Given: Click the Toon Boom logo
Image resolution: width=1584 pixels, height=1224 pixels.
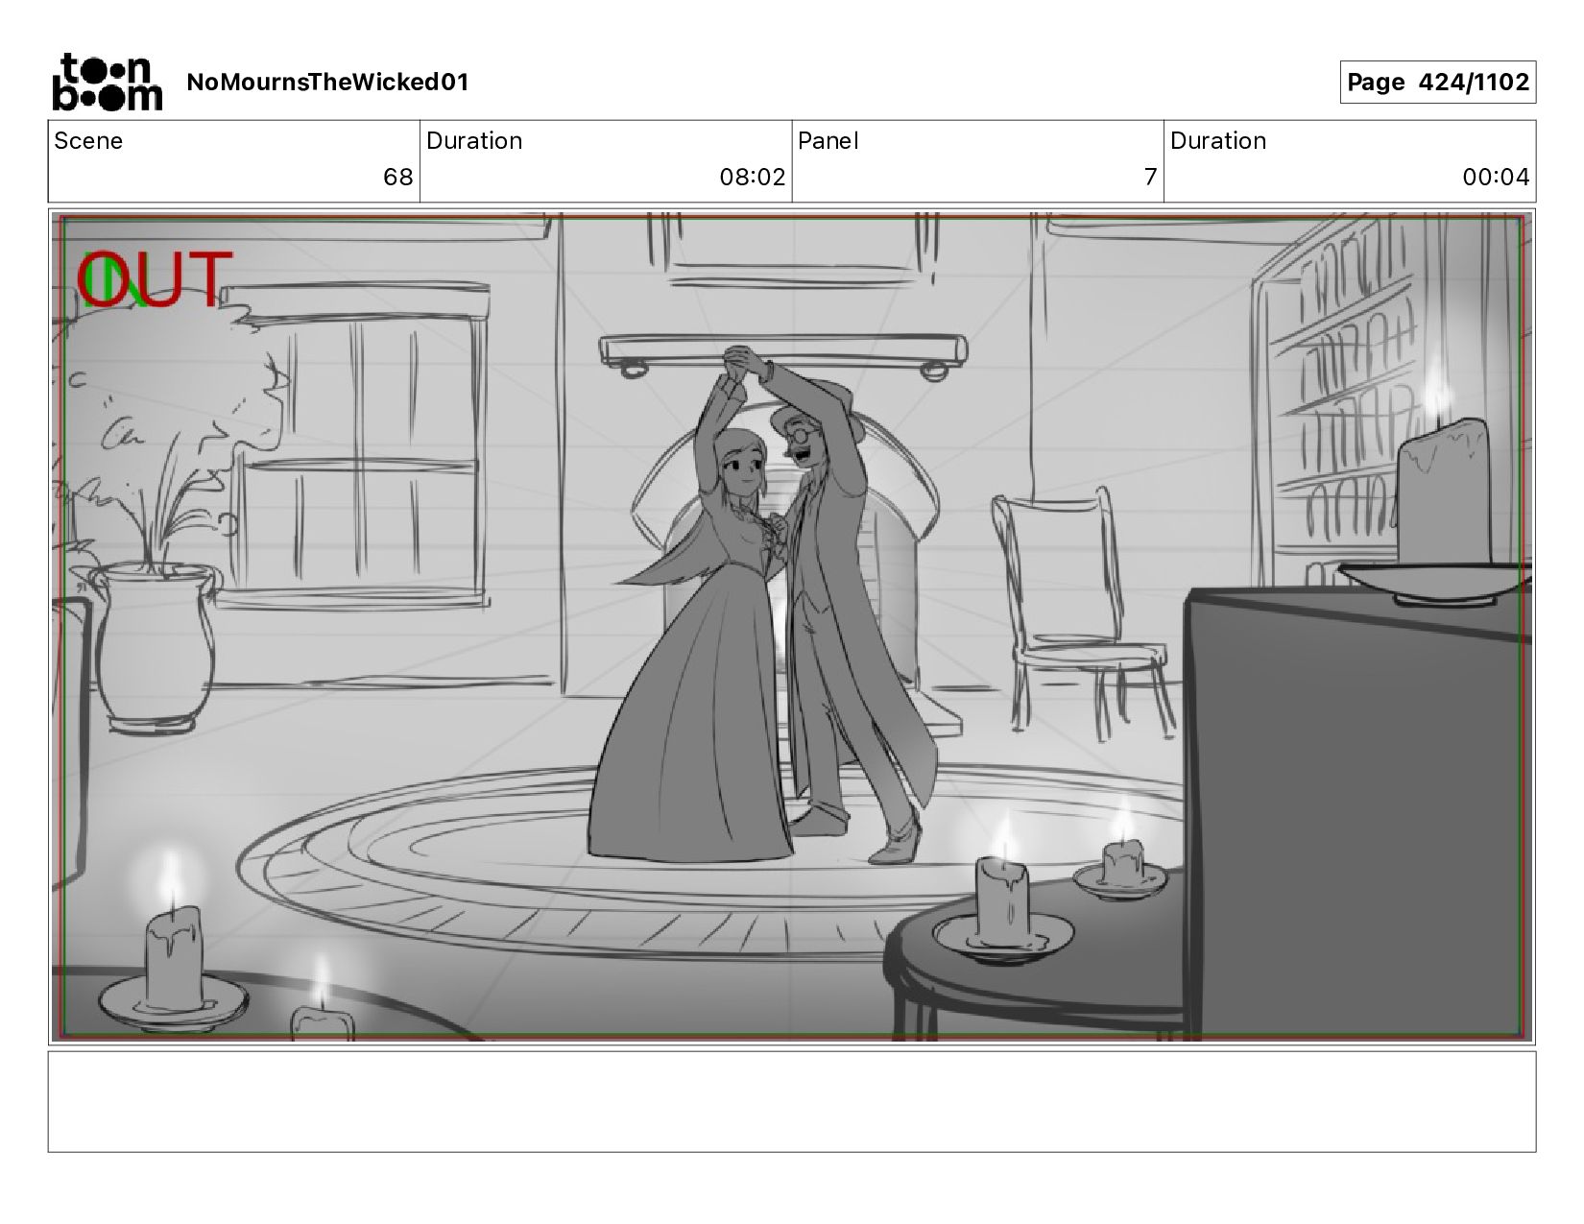Looking at the screenshot, I should pos(107,82).
